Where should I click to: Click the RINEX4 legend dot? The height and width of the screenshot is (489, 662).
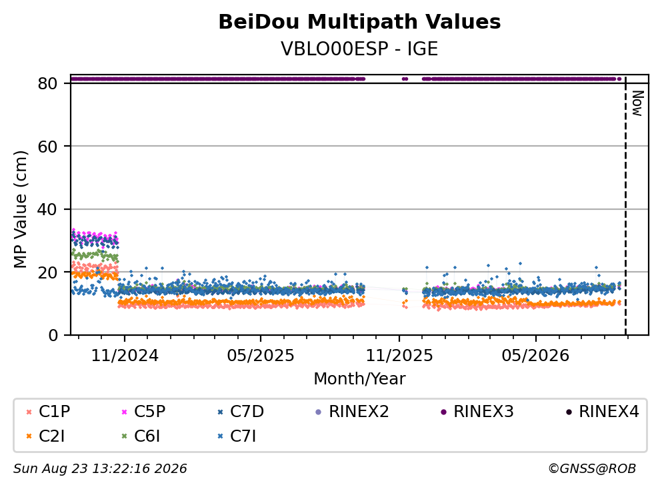coord(569,412)
